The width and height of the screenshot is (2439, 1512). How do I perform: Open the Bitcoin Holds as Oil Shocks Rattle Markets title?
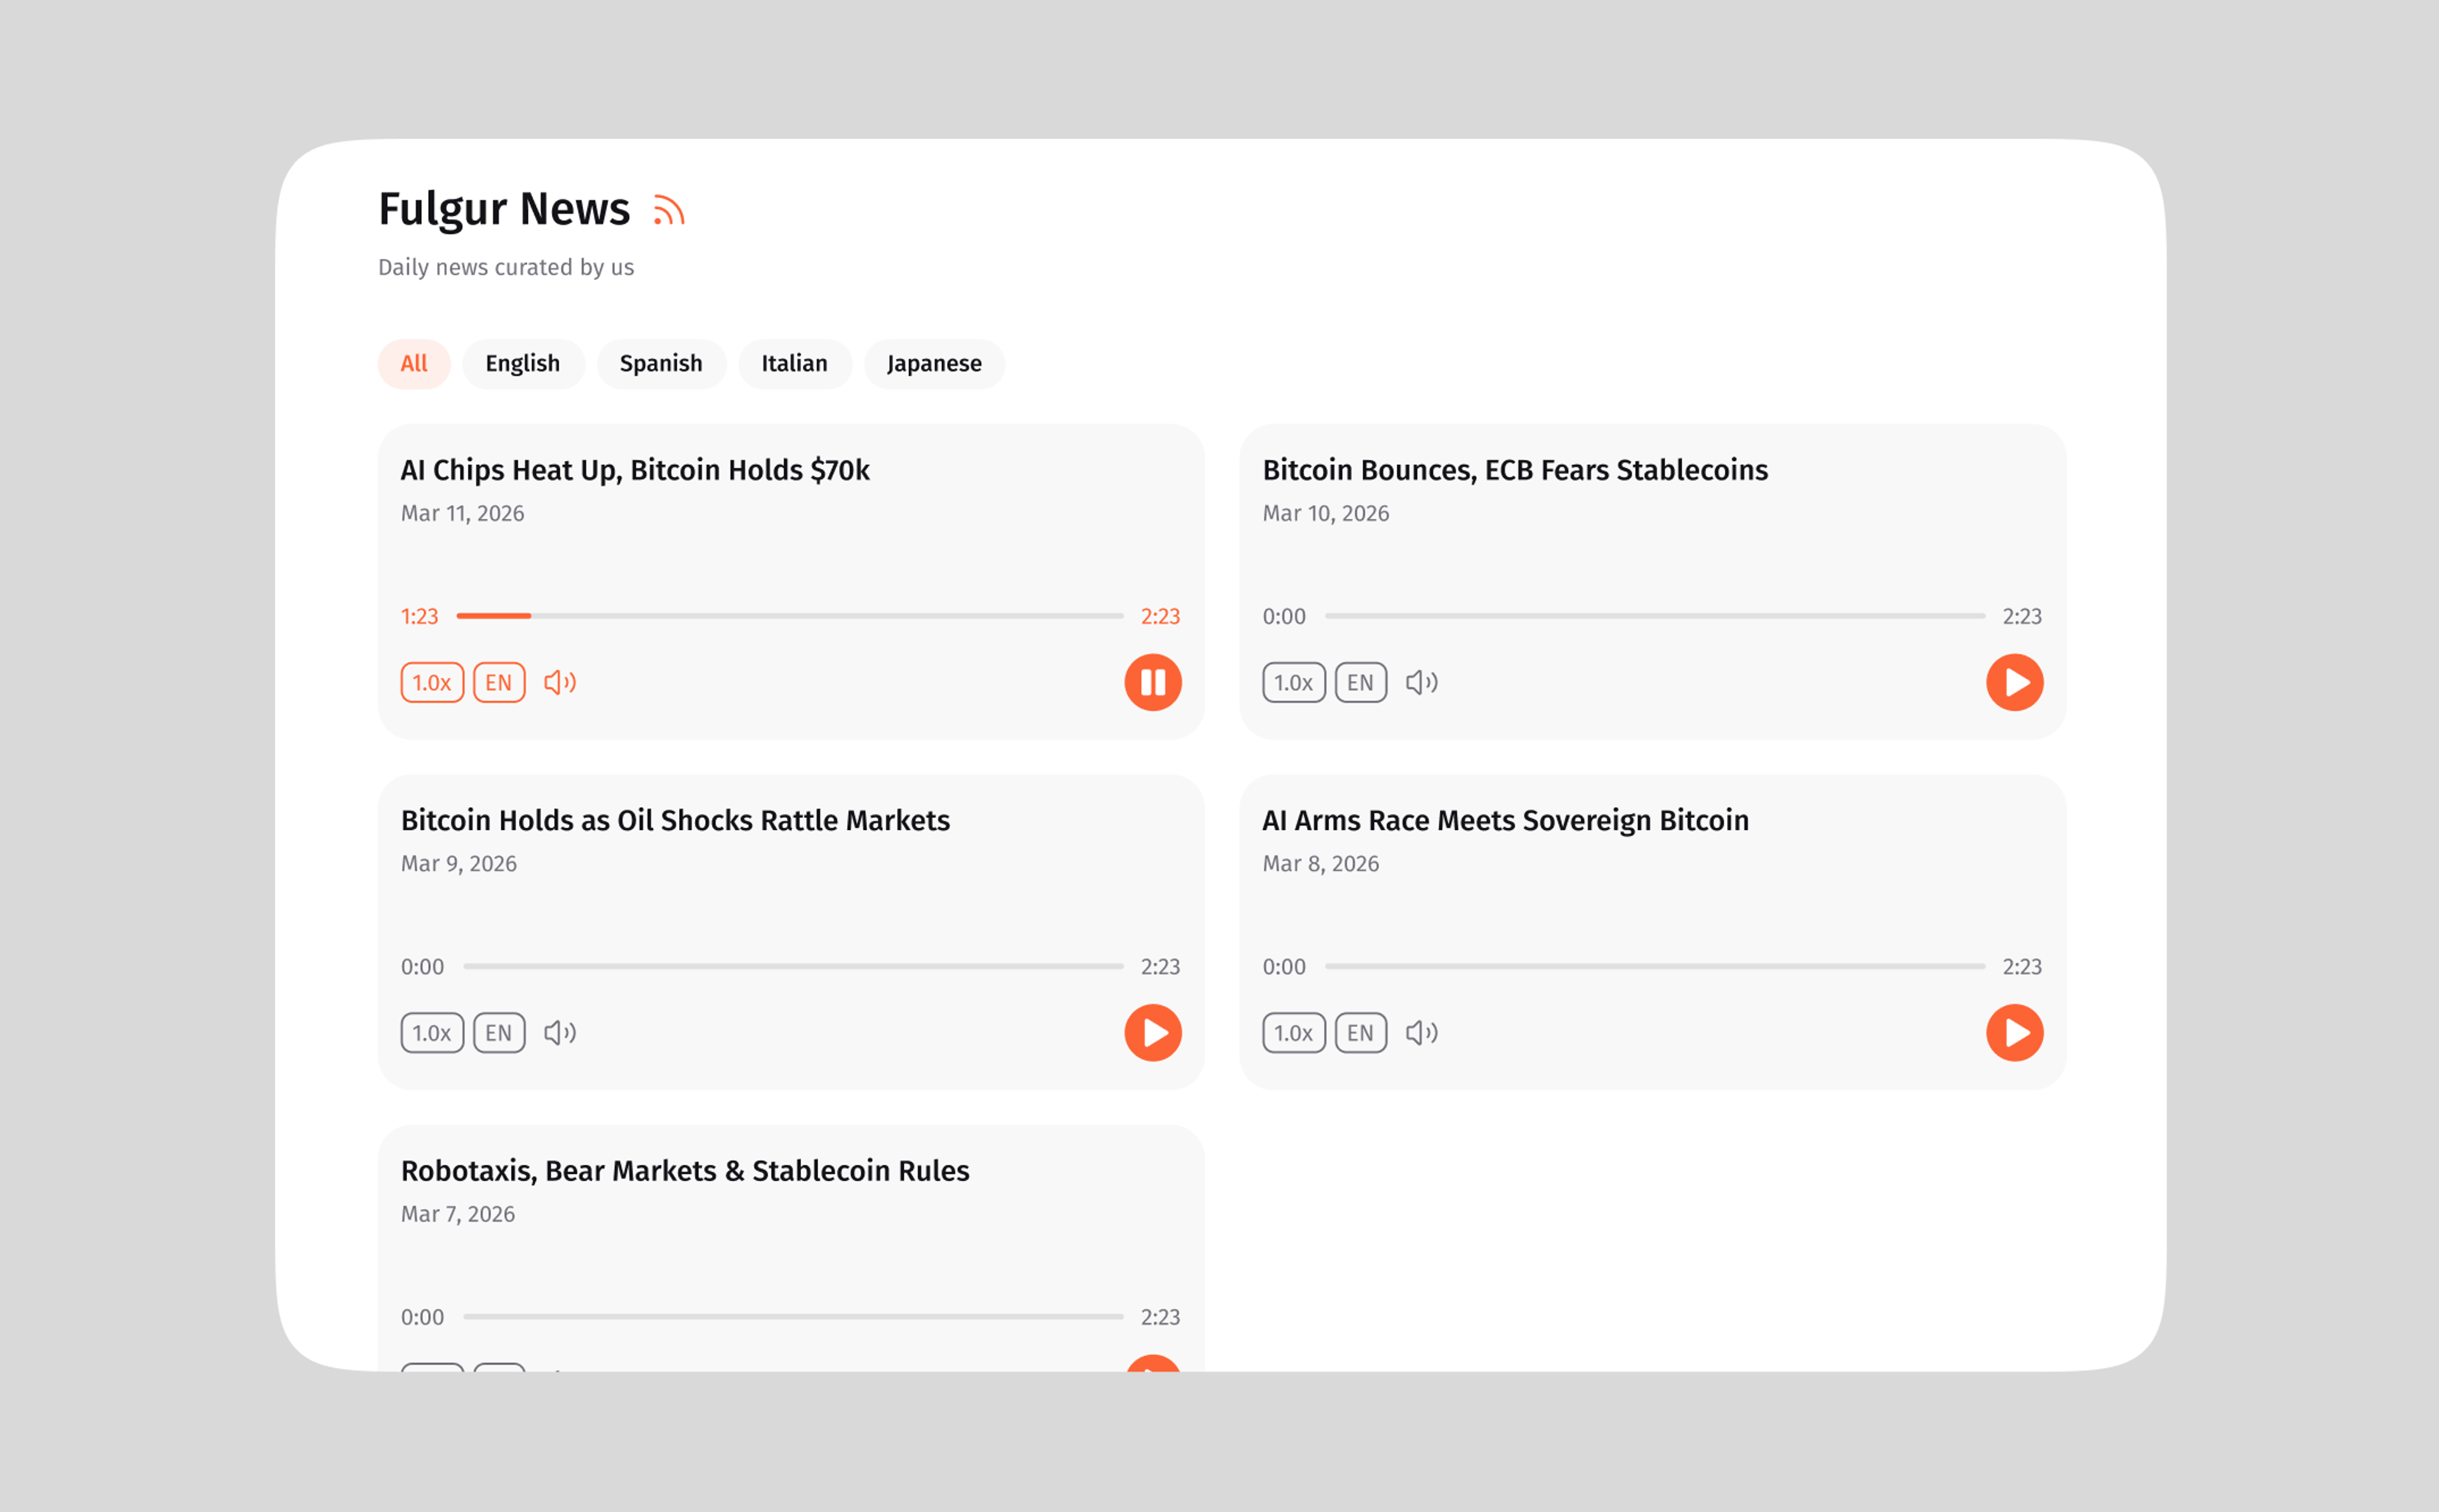pos(675,820)
